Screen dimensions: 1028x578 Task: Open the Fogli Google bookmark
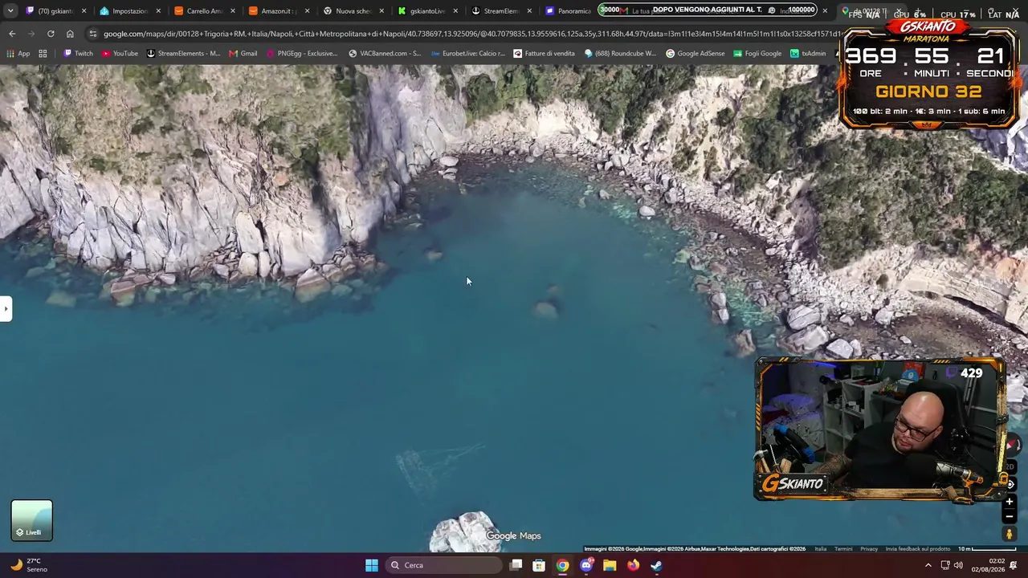point(757,54)
